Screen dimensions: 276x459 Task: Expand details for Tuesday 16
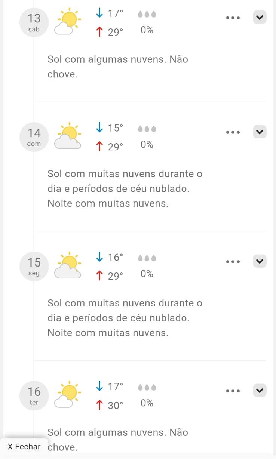click(x=260, y=391)
